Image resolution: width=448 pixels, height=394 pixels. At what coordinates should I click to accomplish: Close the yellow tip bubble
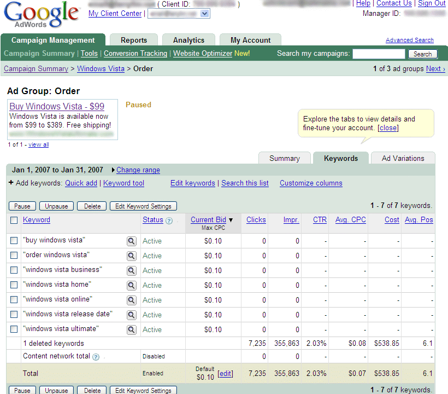pos(388,128)
